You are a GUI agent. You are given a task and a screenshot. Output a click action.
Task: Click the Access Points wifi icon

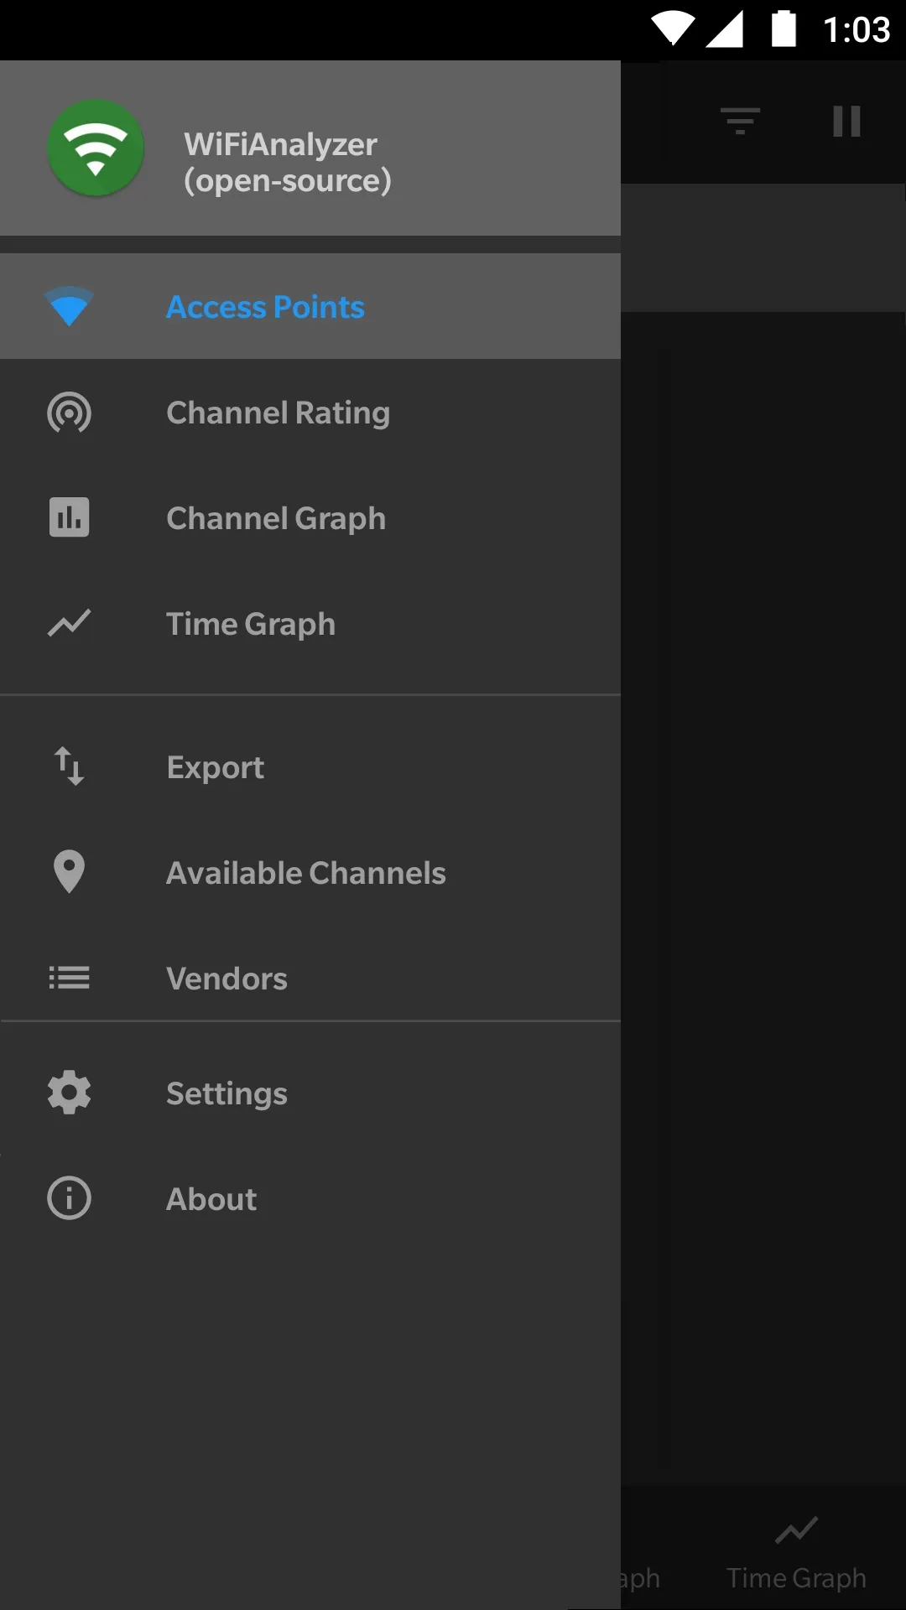click(x=69, y=307)
